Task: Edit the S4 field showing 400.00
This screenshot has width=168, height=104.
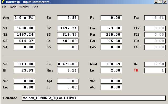Action: (x=68, y=41)
